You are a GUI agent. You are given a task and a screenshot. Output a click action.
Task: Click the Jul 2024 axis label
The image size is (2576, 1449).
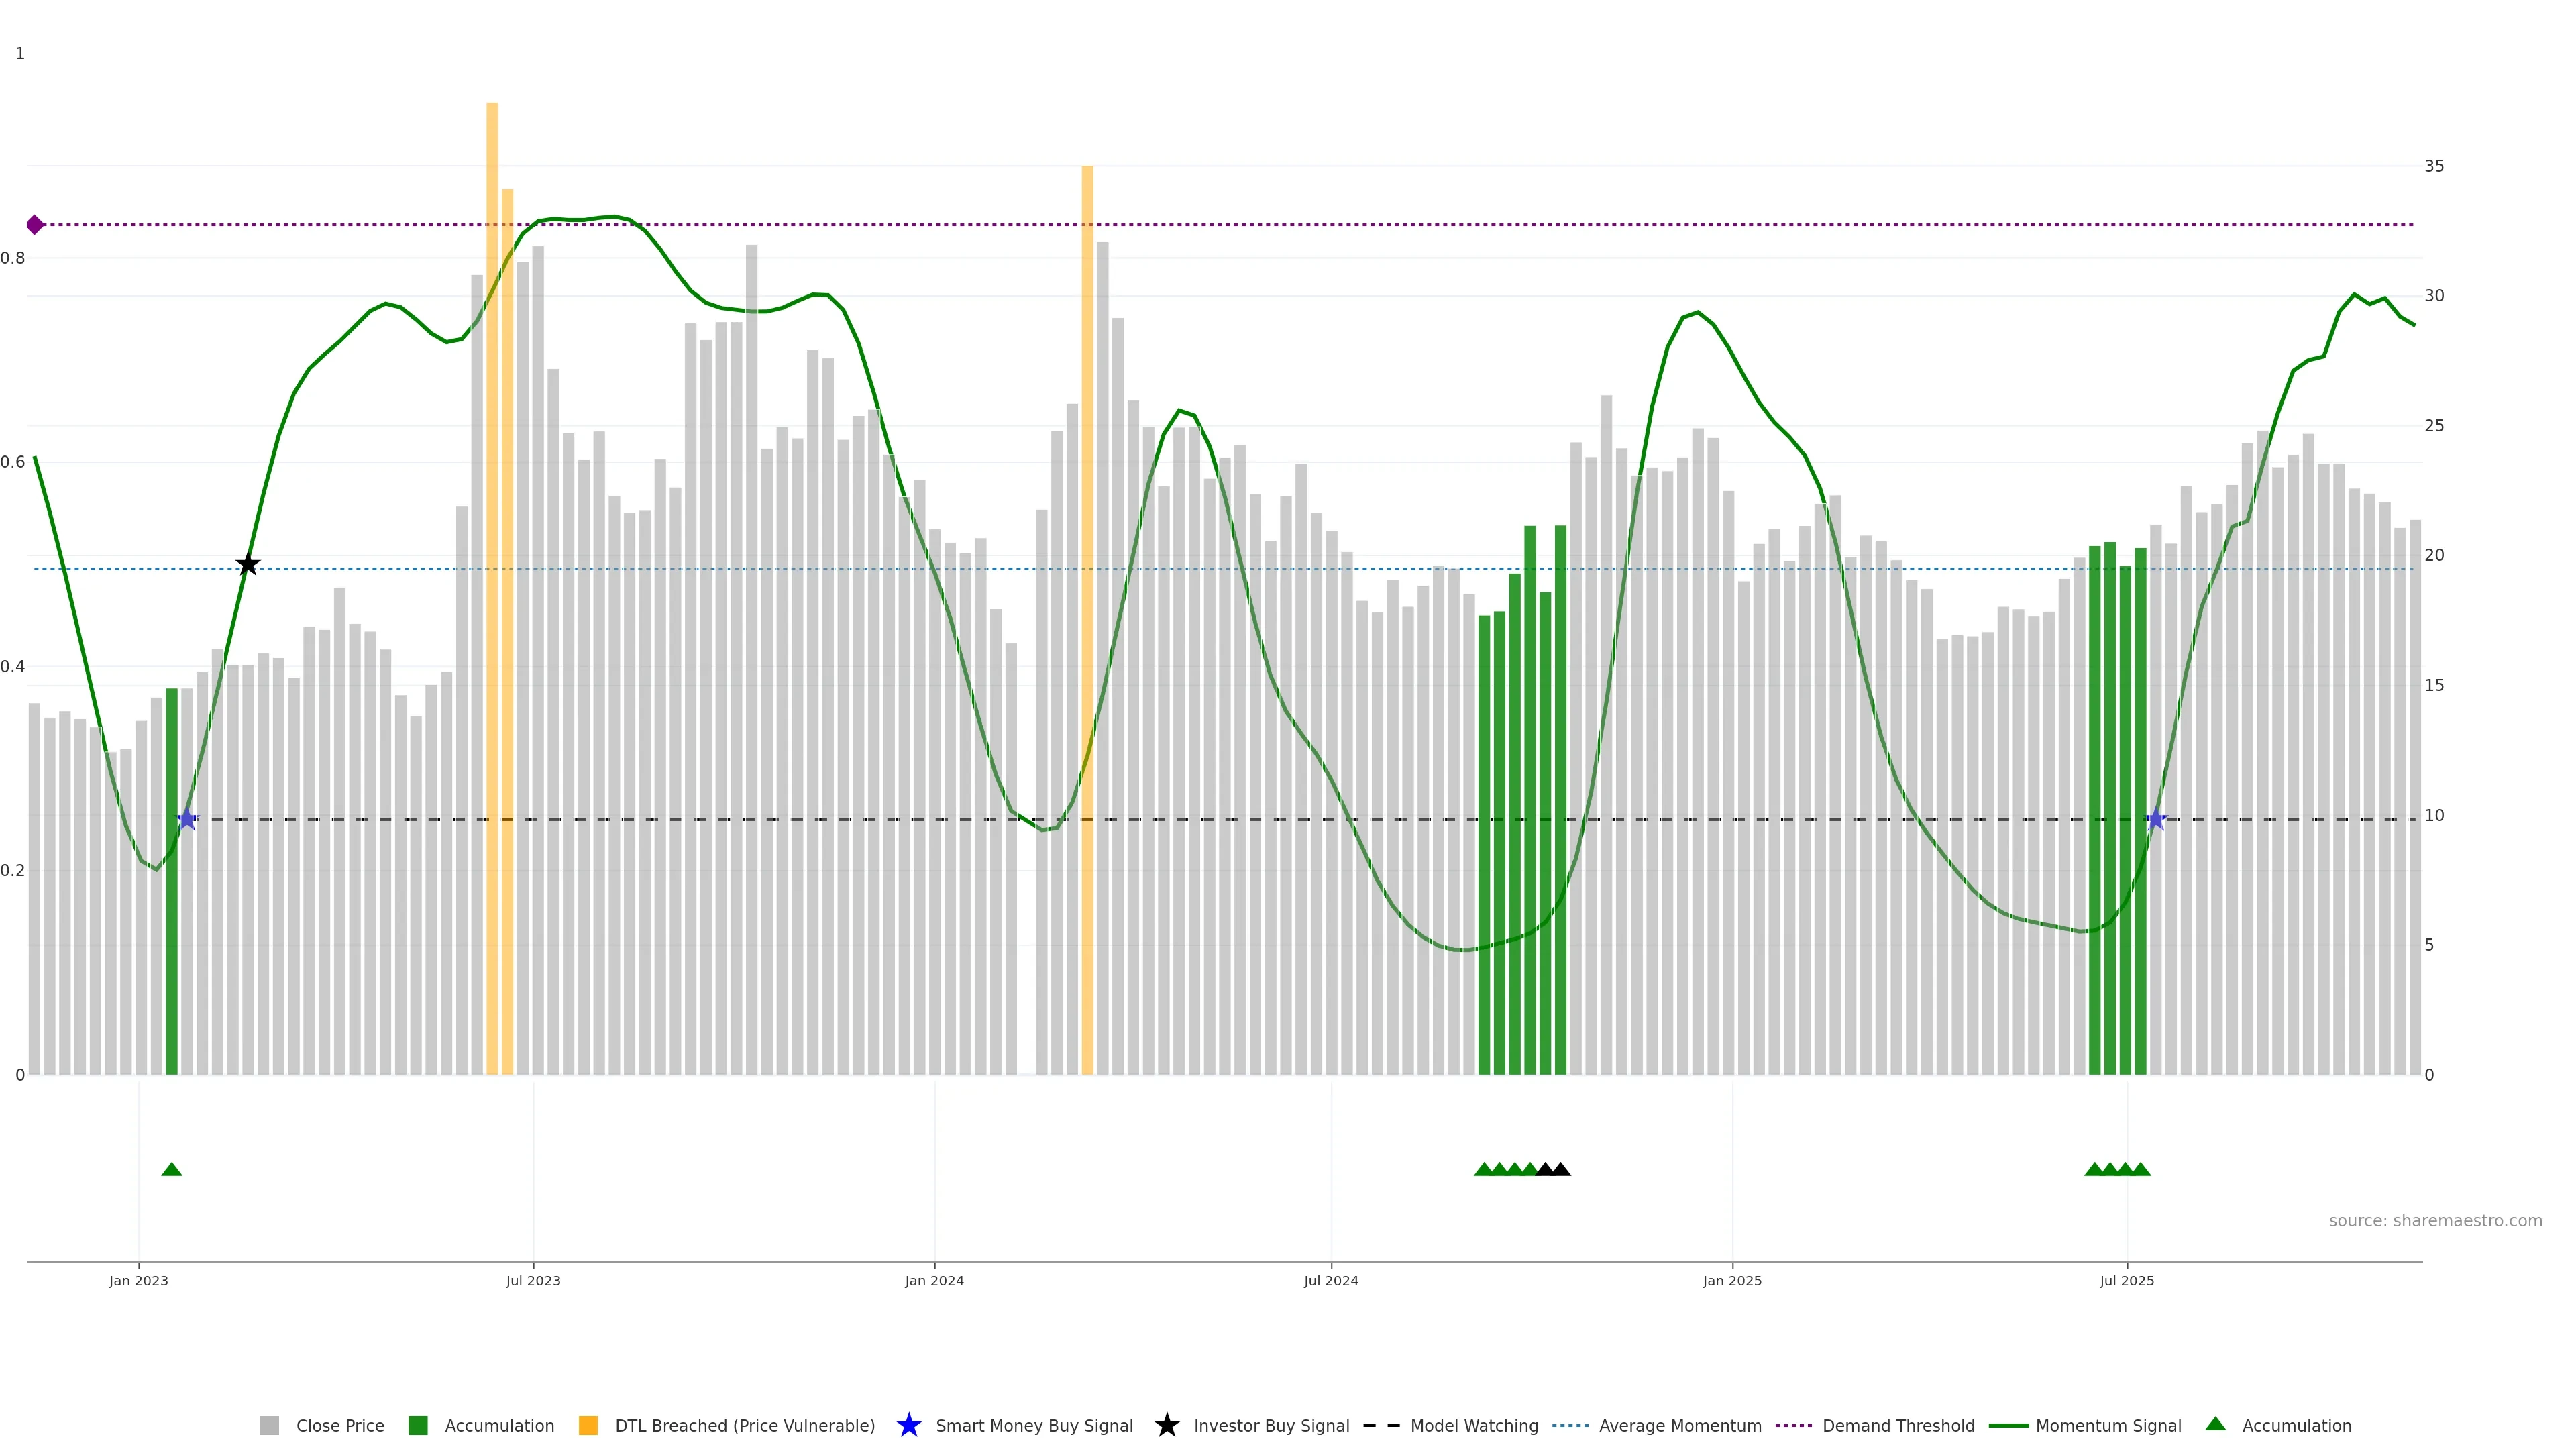point(1331,1280)
